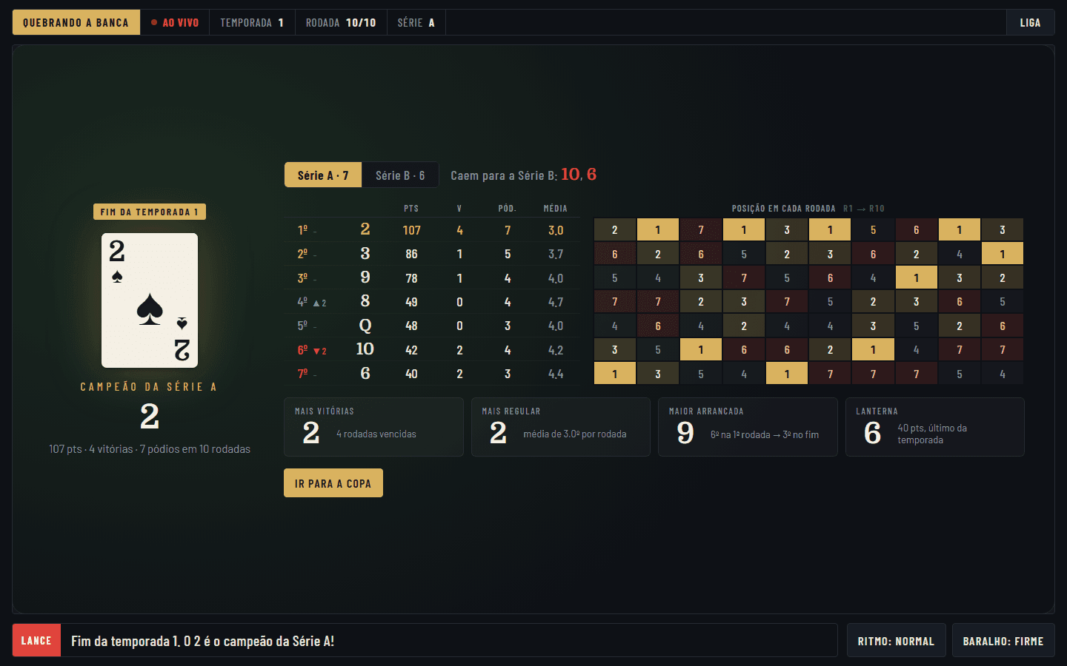Click the 4.7 average value
Viewport: 1067px width, 666px height.
click(x=556, y=302)
